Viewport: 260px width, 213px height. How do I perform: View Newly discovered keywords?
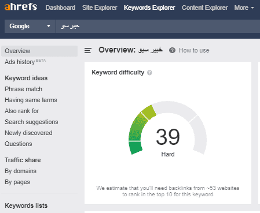(28, 133)
